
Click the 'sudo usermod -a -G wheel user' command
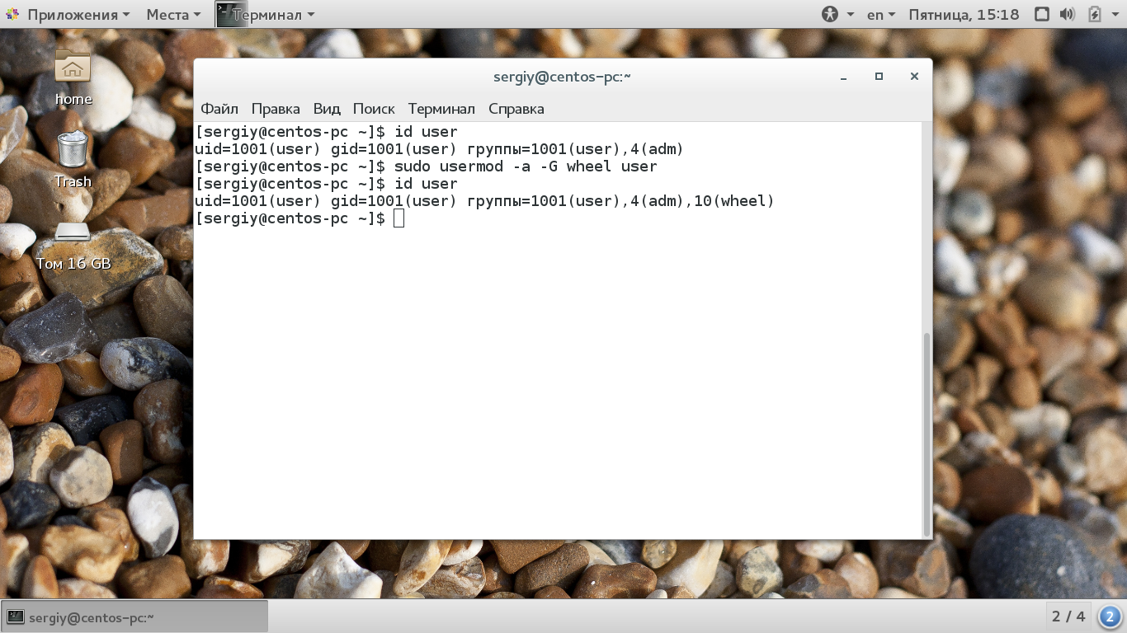[526, 166]
